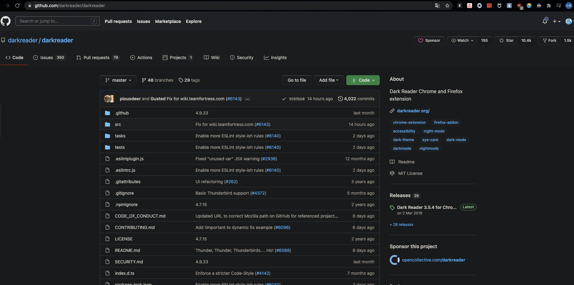Open pull request #6096 link
Image resolution: width=574 pixels, height=285 pixels.
[x=282, y=227]
